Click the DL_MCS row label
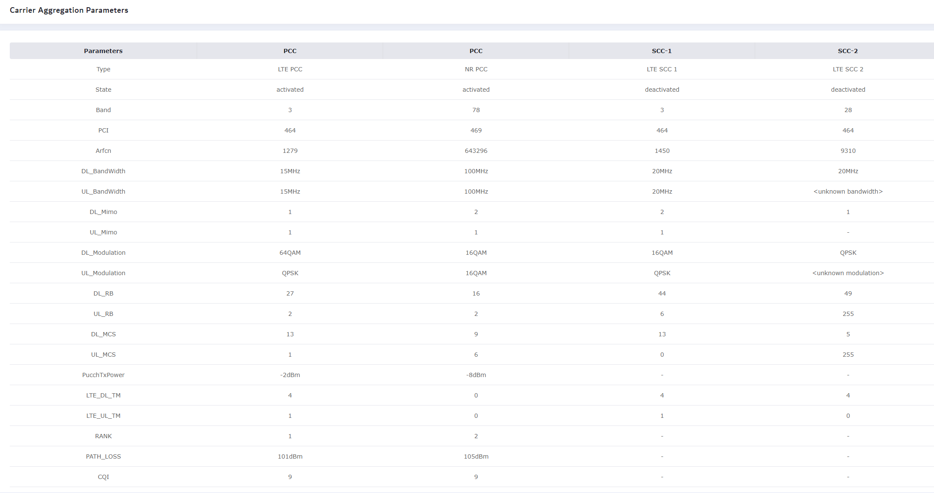Image resolution: width=934 pixels, height=493 pixels. tap(103, 334)
